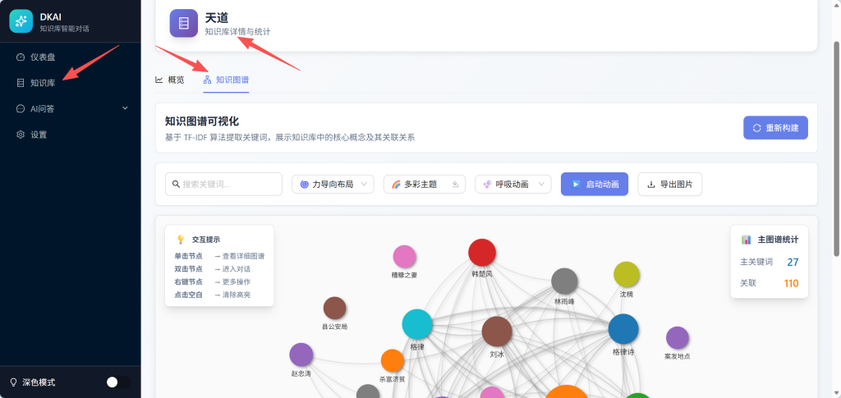Click the 关联 count 110
This screenshot has height=398, width=841.
point(792,283)
